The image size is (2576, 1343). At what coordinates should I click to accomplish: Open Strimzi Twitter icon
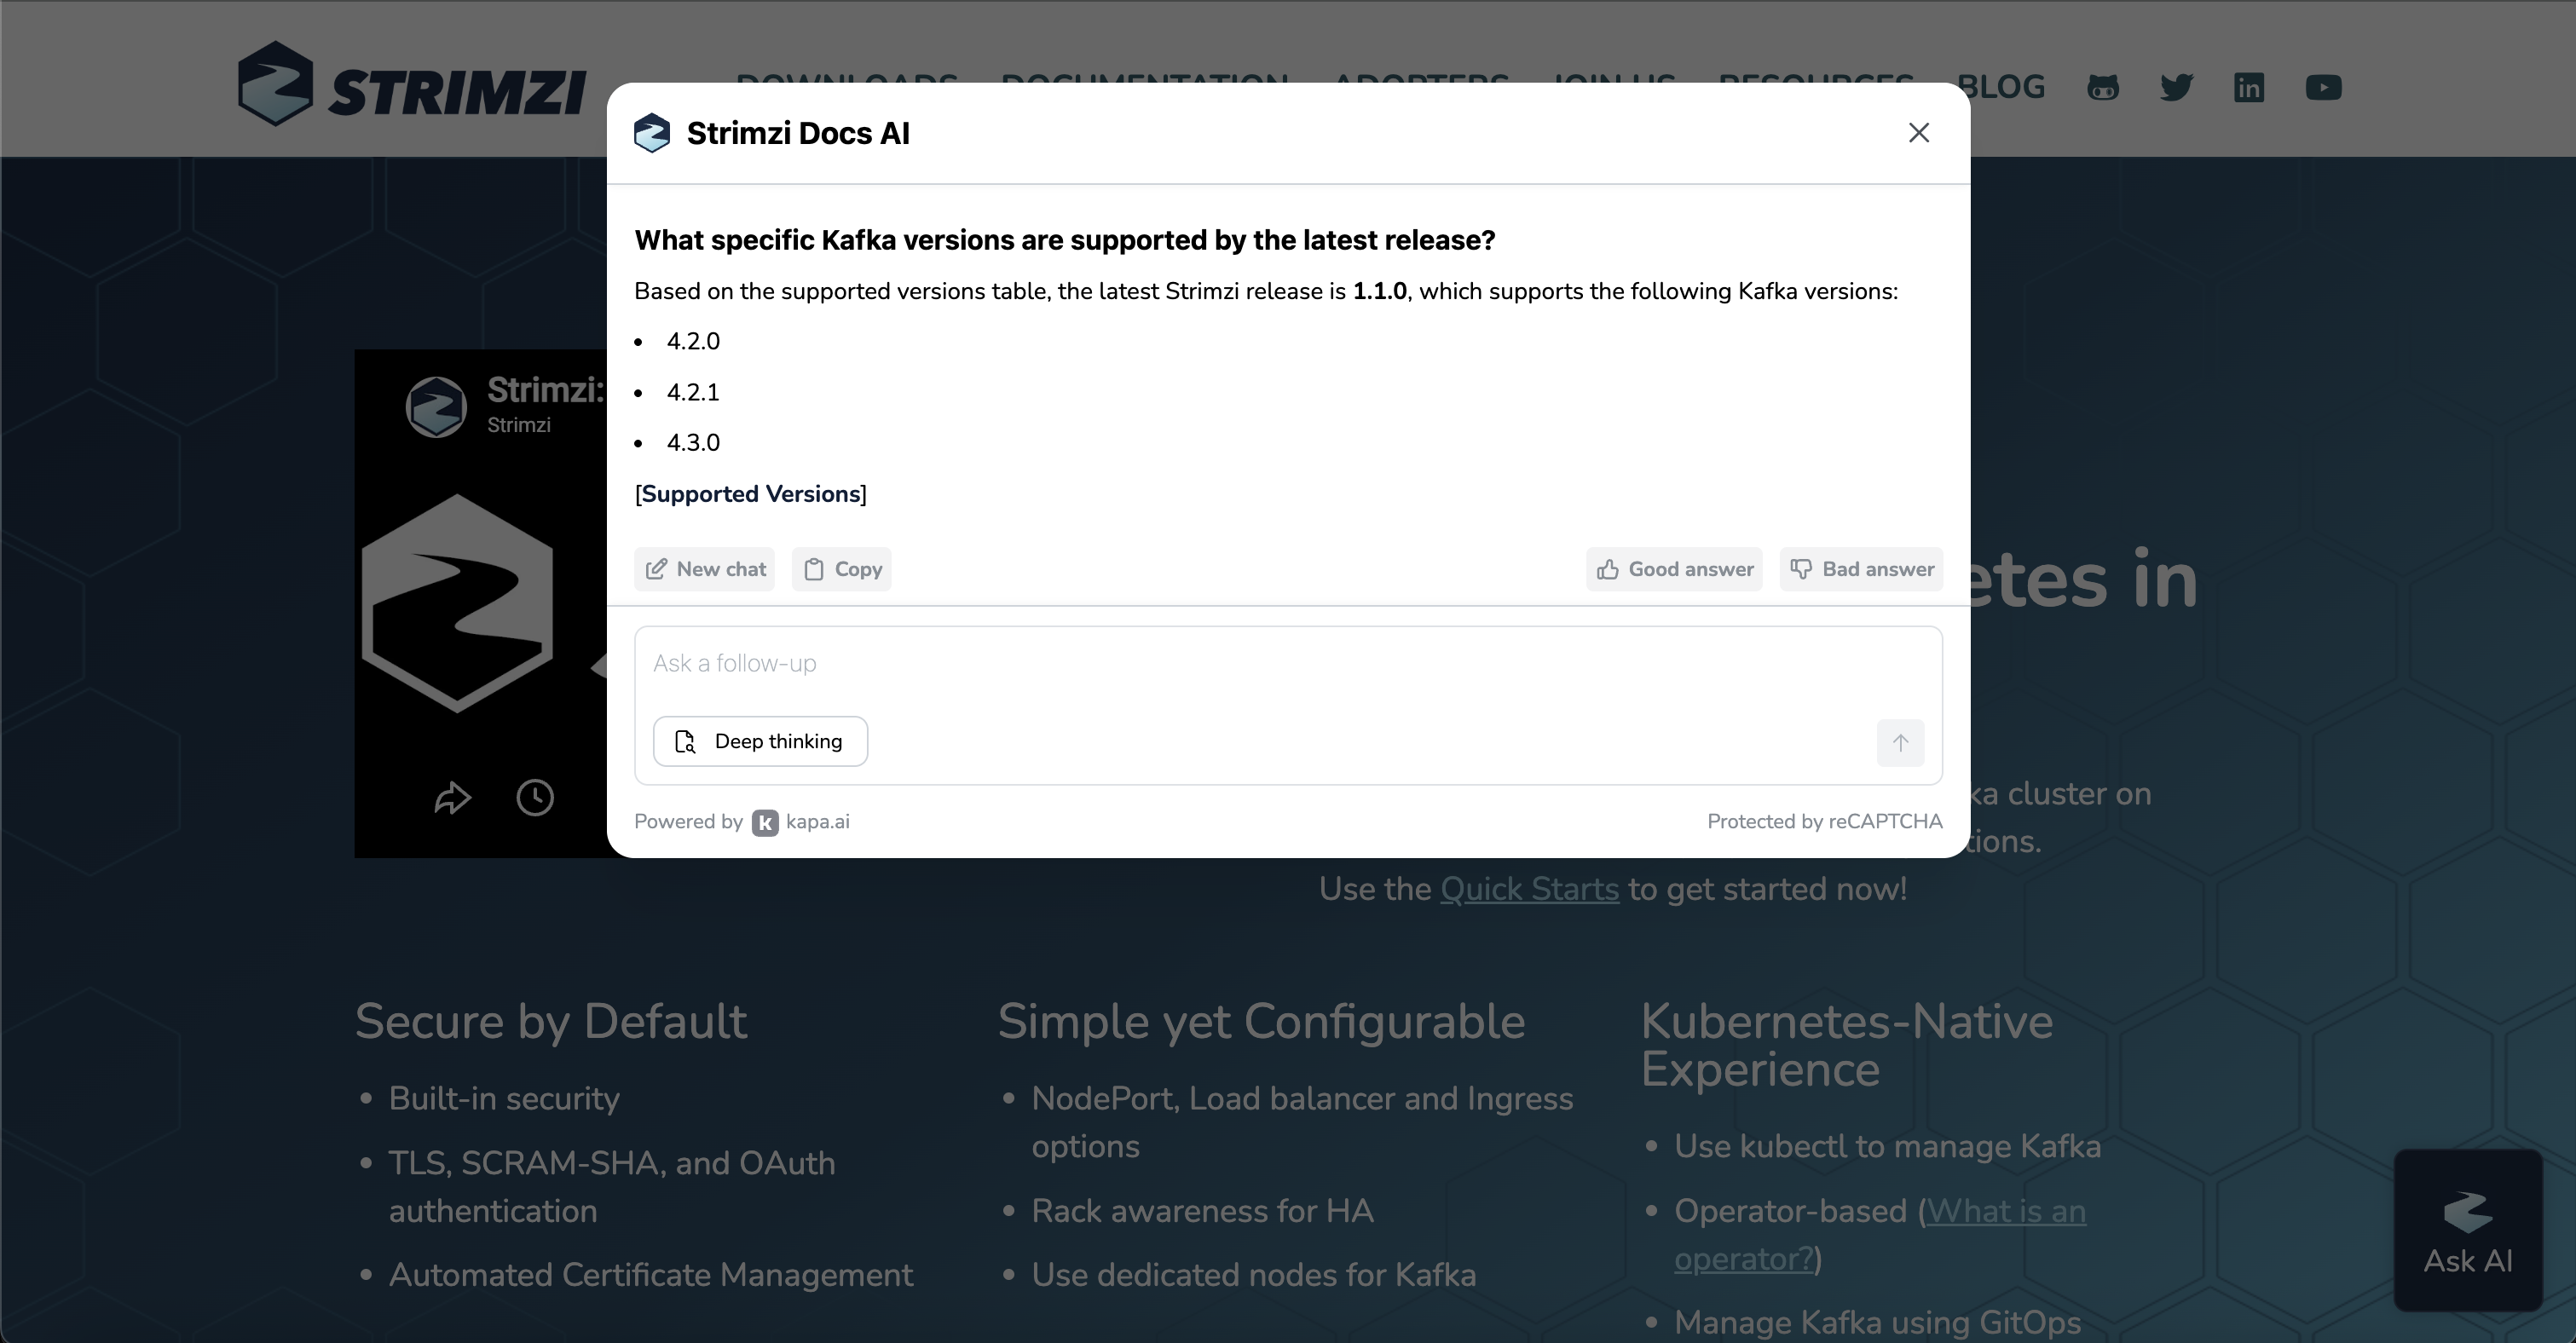pos(2176,88)
